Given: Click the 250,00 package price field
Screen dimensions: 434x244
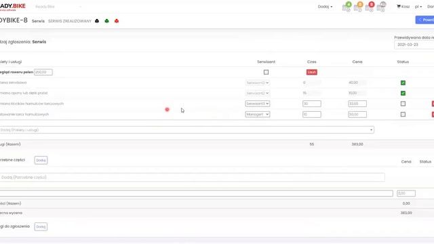Looking at the screenshot, I should tap(43, 73).
